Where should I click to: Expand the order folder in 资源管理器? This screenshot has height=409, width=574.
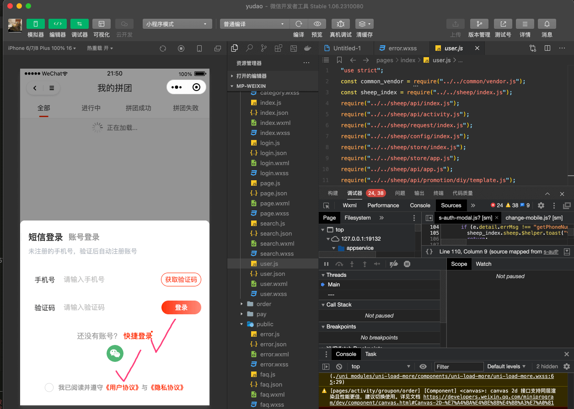click(x=242, y=304)
